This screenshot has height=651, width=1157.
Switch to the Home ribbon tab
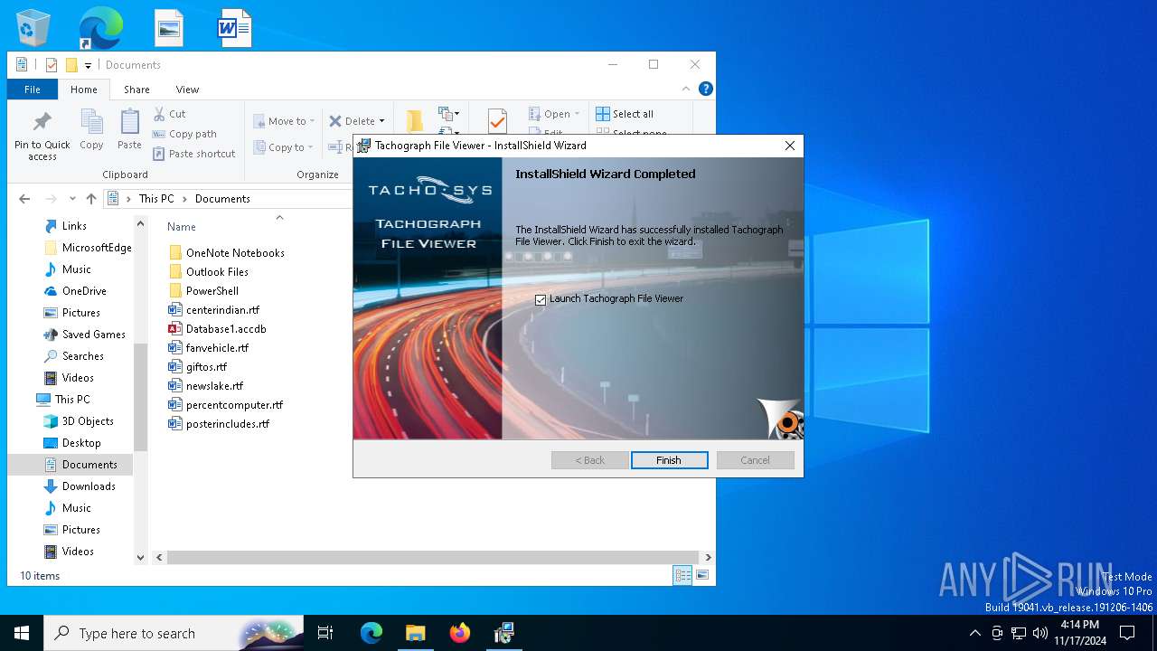point(84,90)
